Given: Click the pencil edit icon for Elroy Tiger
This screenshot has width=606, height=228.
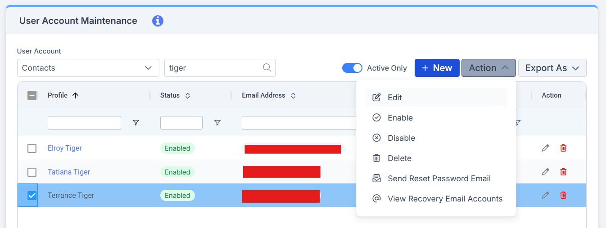Looking at the screenshot, I should (x=545, y=148).
